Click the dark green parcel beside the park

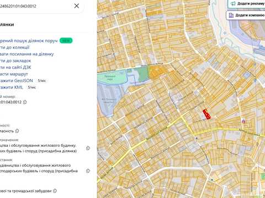pyautogui.click(x=144, y=74)
